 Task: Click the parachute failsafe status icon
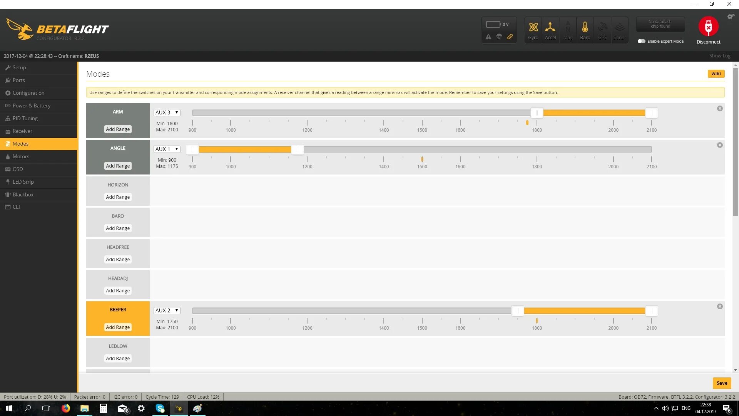coord(499,37)
